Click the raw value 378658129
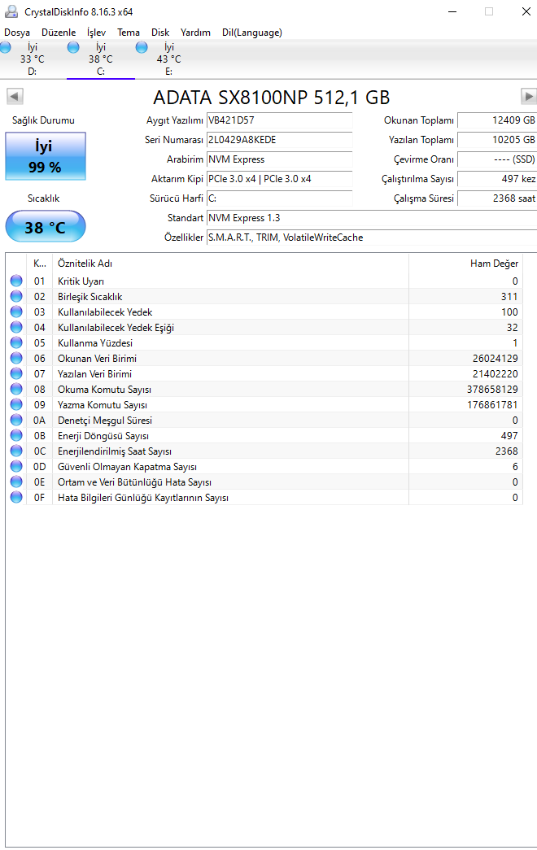 (x=492, y=390)
